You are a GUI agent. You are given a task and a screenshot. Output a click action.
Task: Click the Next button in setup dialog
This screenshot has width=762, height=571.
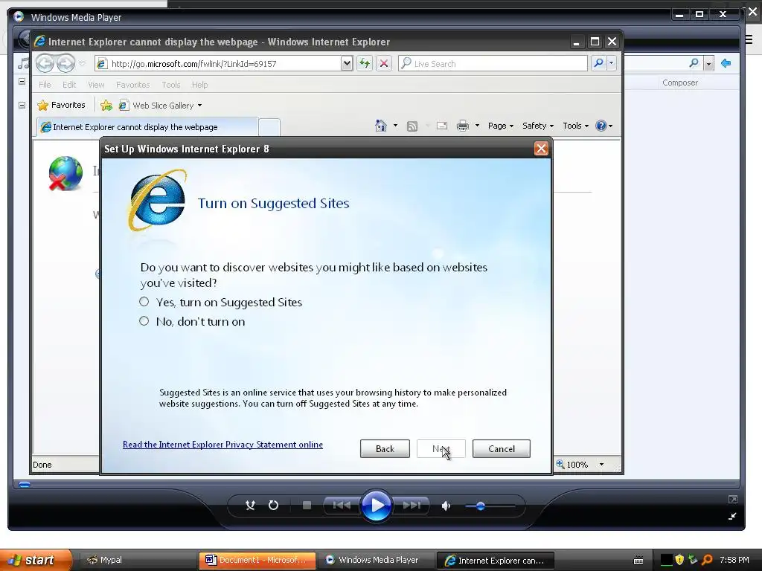[441, 448]
